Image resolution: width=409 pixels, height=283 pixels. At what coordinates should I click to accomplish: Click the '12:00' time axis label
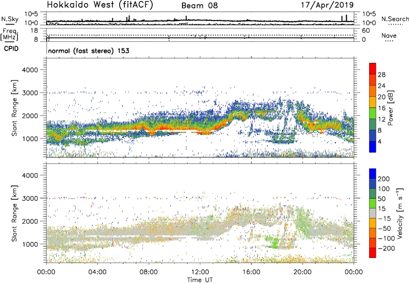[x=200, y=272]
